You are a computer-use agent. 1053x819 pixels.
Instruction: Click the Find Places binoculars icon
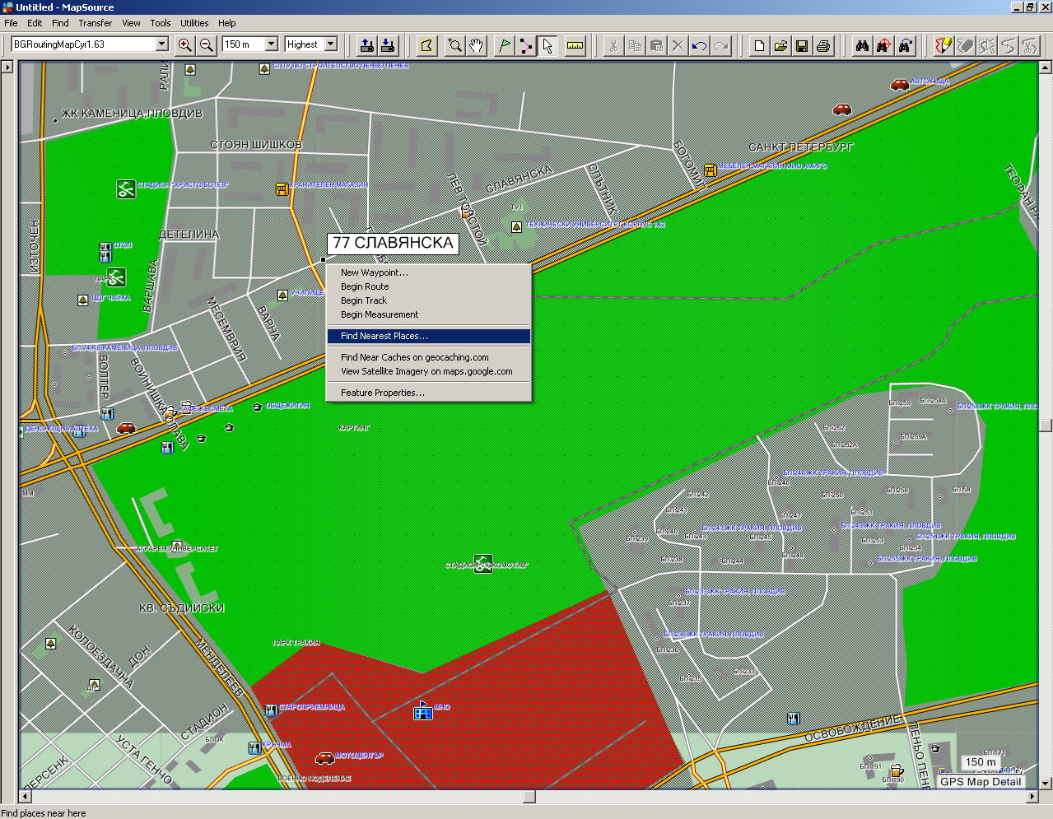coord(862,45)
